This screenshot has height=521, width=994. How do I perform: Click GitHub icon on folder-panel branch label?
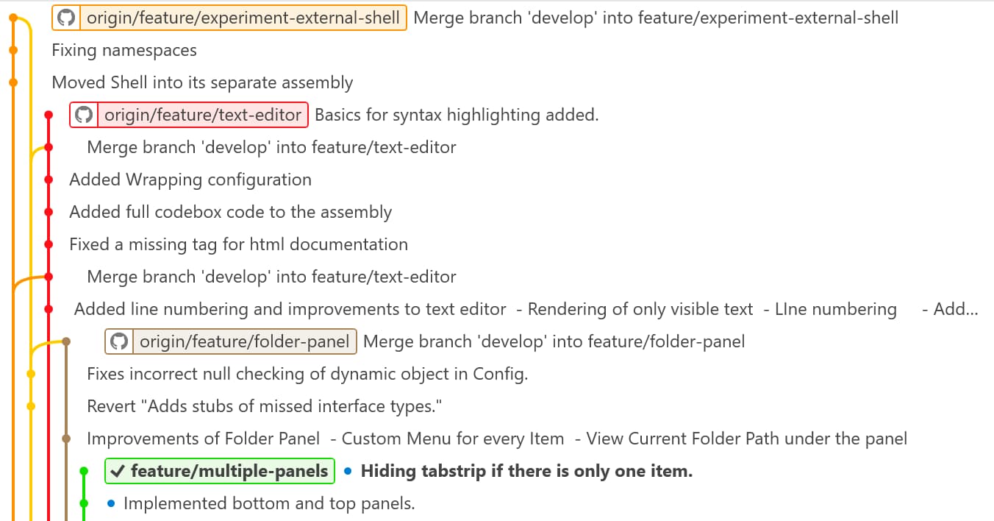119,341
